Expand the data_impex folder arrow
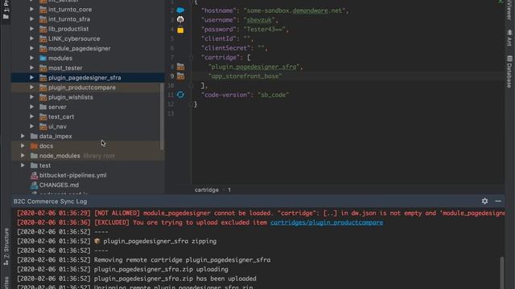Image resolution: width=515 pixels, height=289 pixels. coord(23,136)
